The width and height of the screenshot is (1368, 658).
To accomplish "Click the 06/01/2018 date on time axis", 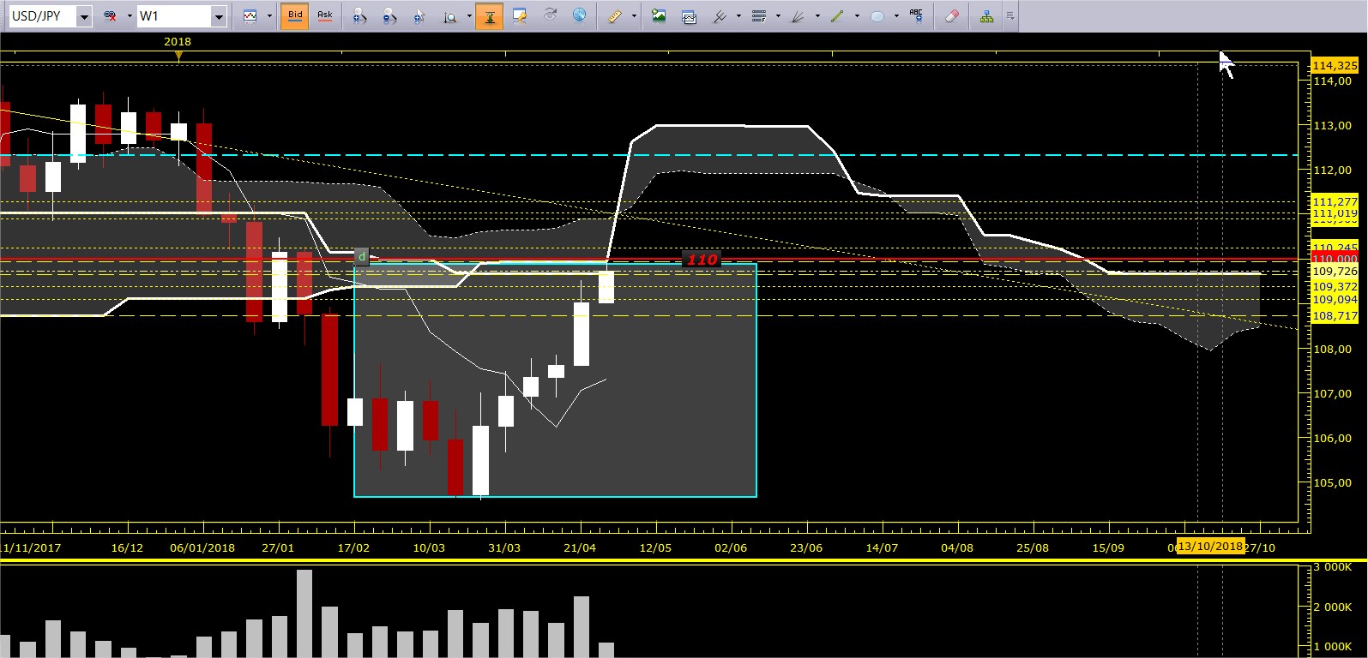I will coord(202,547).
